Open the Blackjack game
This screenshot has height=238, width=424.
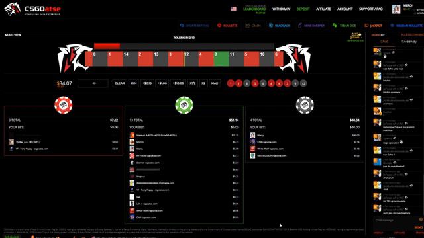click(x=280, y=26)
